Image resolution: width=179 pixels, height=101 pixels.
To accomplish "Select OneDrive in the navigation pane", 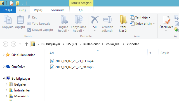I will click(18, 67).
